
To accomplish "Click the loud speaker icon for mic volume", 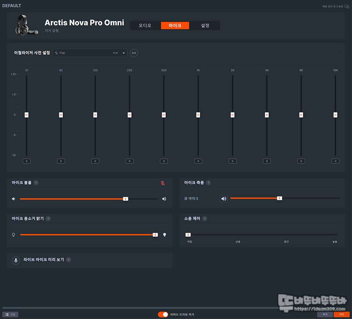I will click(x=164, y=199).
